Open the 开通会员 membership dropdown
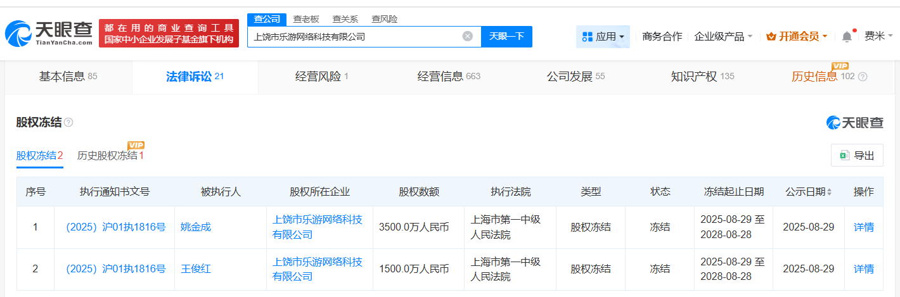The width and height of the screenshot is (900, 297). (797, 37)
